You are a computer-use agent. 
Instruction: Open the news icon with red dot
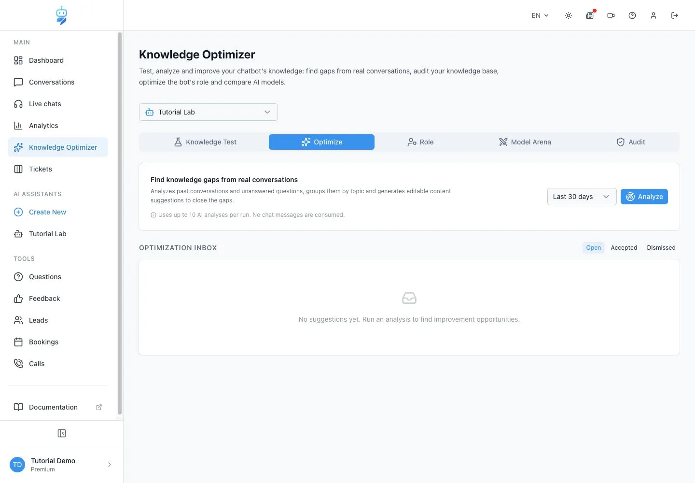[x=590, y=15]
